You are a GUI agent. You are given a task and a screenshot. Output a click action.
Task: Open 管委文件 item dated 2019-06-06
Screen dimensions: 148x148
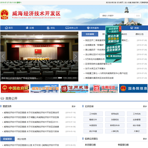pyautogui.click(x=31, y=127)
